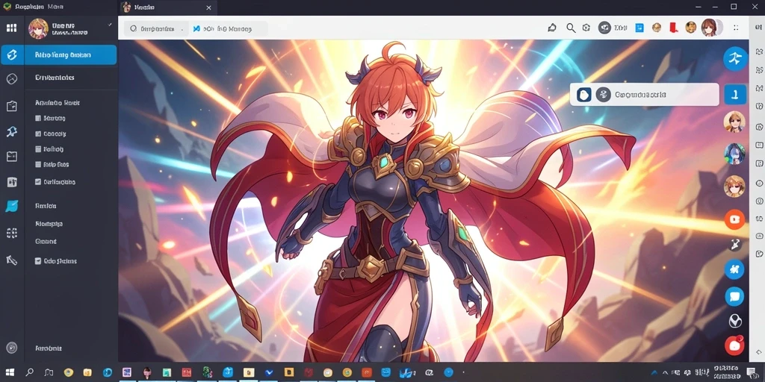
Task: Open the hexagon settings icon in the top toolbar
Action: tap(587, 28)
